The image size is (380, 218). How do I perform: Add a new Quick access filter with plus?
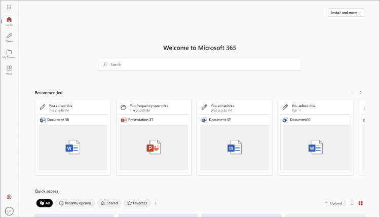156,203
